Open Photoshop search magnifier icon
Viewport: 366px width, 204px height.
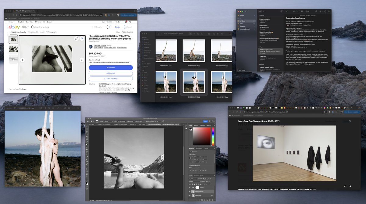pyautogui.click(x=210, y=121)
